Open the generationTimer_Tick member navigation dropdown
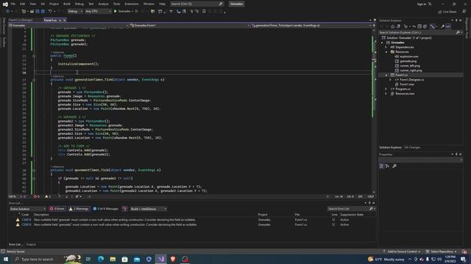 pyautogui.click(x=311, y=26)
